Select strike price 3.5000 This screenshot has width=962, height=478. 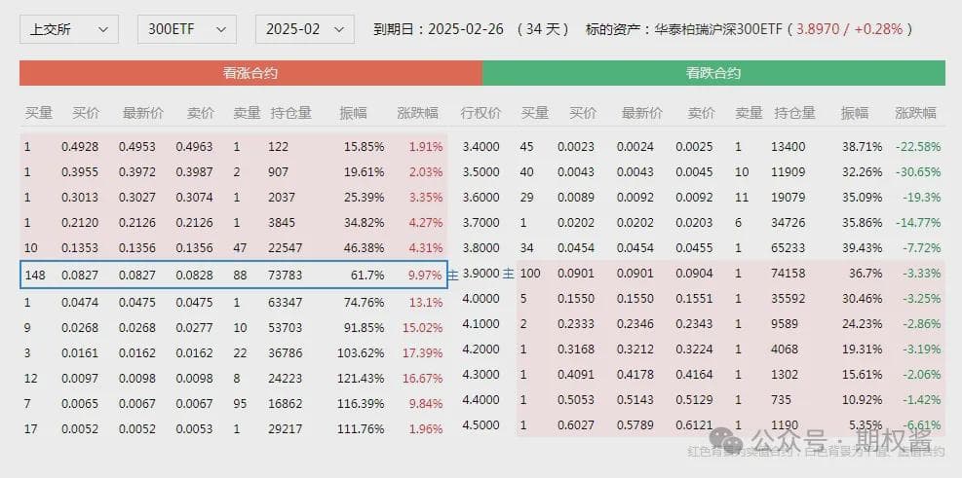481,172
